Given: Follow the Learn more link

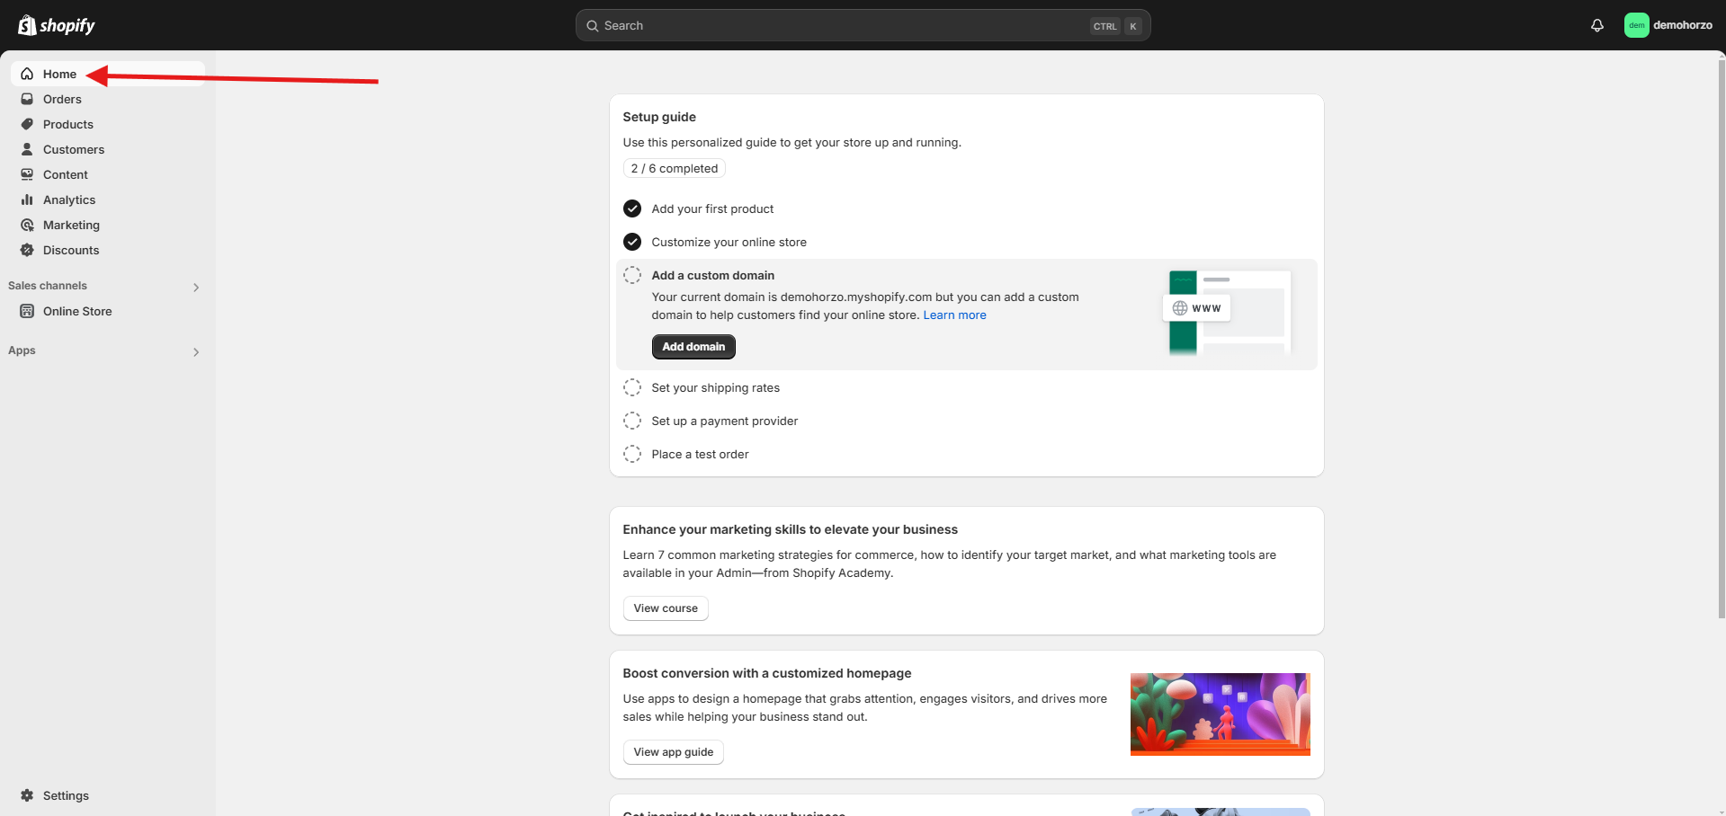Looking at the screenshot, I should [x=954, y=315].
